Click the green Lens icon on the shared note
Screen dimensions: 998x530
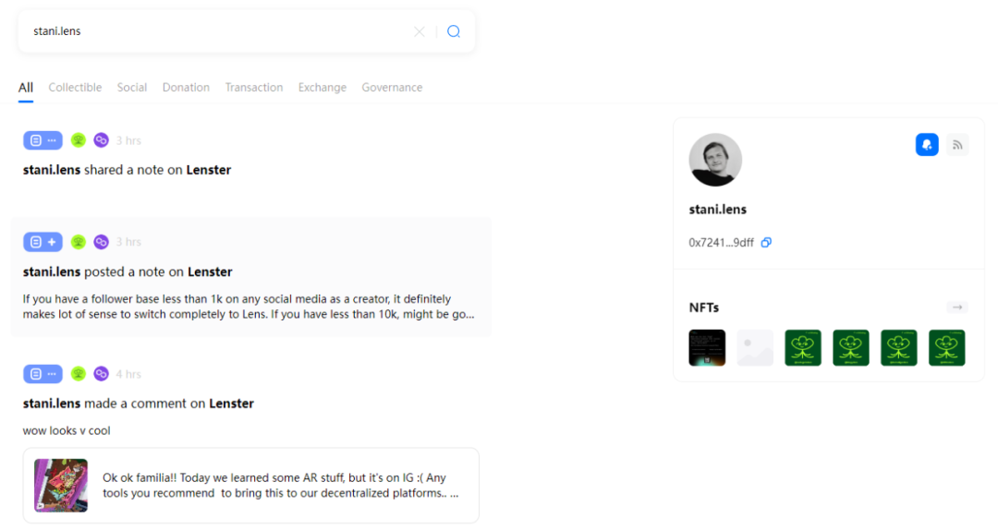click(x=79, y=140)
